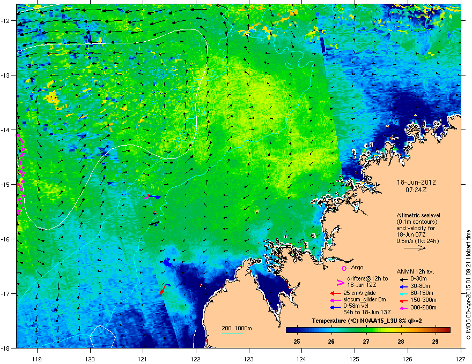Click the latitude axis label -18

click(x=6, y=348)
